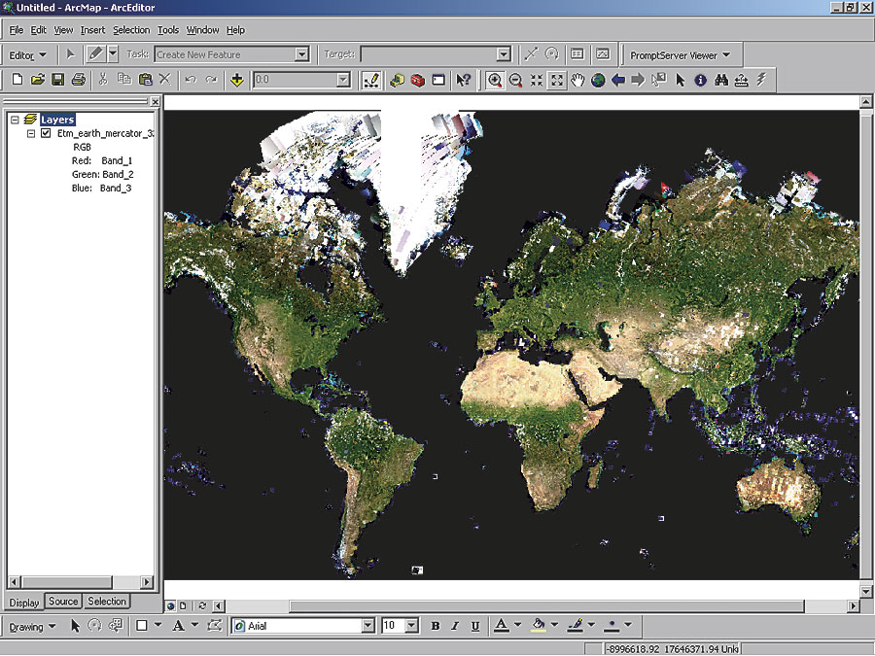Collapse the Layers tree node
The image size is (875, 656).
(x=16, y=120)
